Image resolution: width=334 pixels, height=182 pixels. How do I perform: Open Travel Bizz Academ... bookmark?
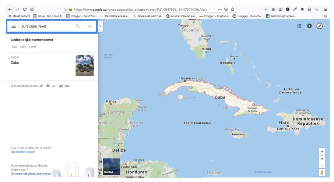pyautogui.click(x=115, y=16)
